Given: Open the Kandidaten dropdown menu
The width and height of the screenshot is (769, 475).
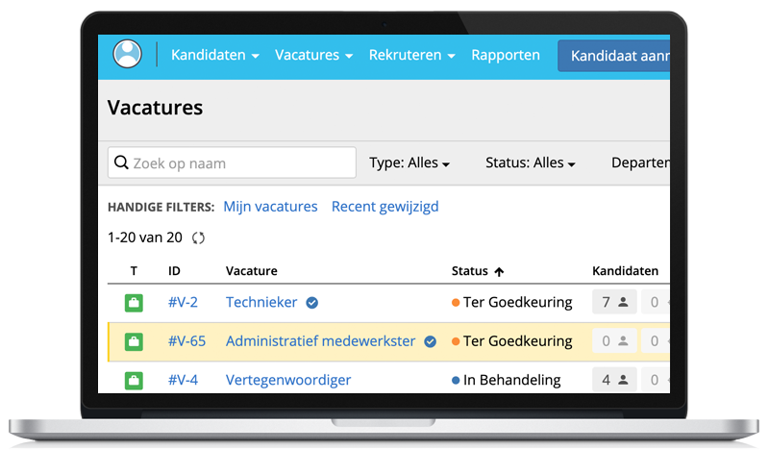Looking at the screenshot, I should pyautogui.click(x=215, y=56).
